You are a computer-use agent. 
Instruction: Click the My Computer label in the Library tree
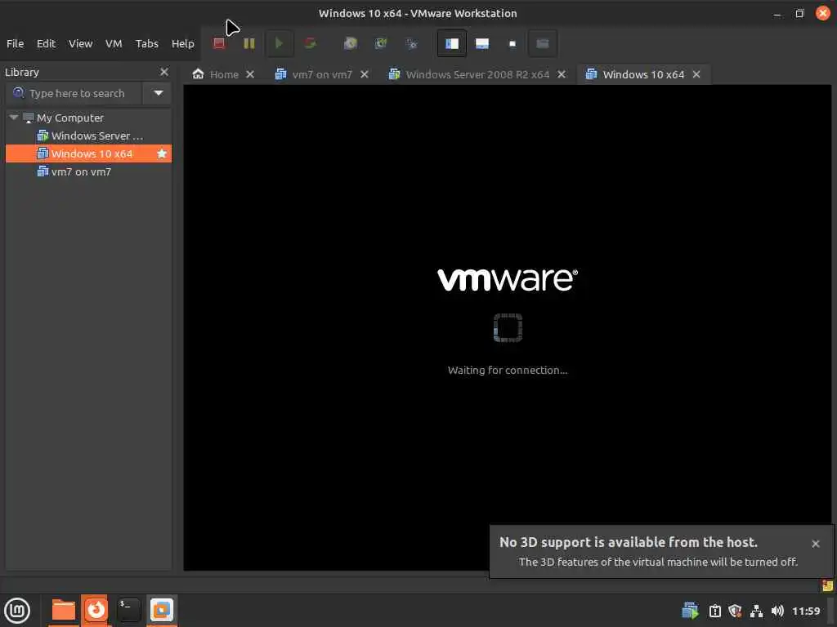pos(70,118)
